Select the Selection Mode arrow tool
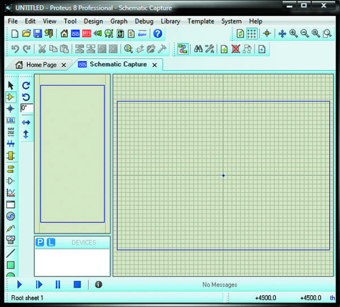Viewport: 340px width, 307px height. tap(11, 86)
